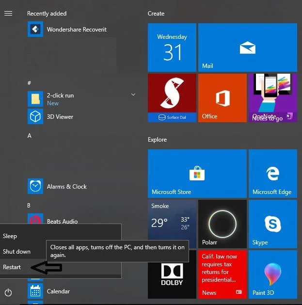This screenshot has width=302, height=305.
Task: Open the Calendar app icon in list
Action: [x=35, y=291]
